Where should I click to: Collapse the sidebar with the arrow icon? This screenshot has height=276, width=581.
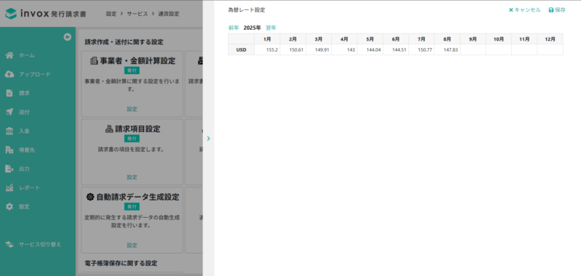click(67, 36)
